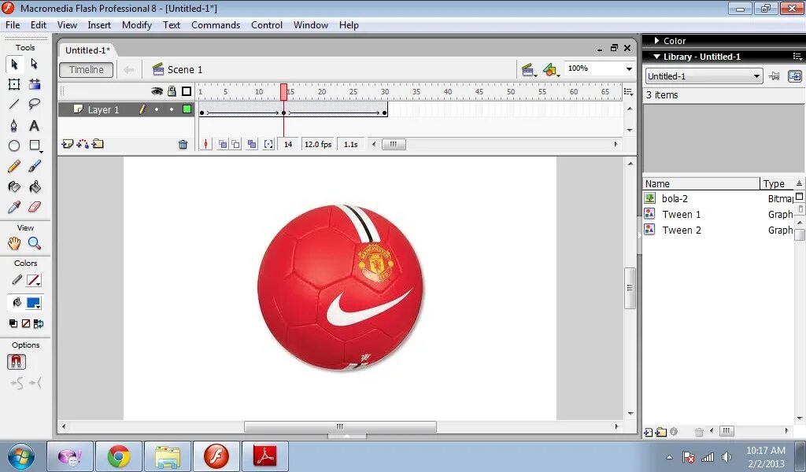The height and width of the screenshot is (472, 806).
Task: Open the Insert menu
Action: coord(99,25)
